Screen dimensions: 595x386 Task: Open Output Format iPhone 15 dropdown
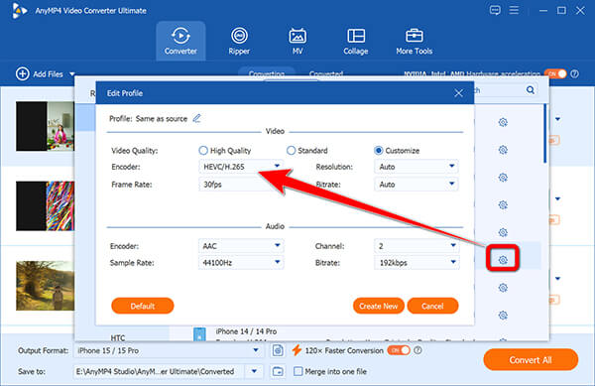(168, 350)
